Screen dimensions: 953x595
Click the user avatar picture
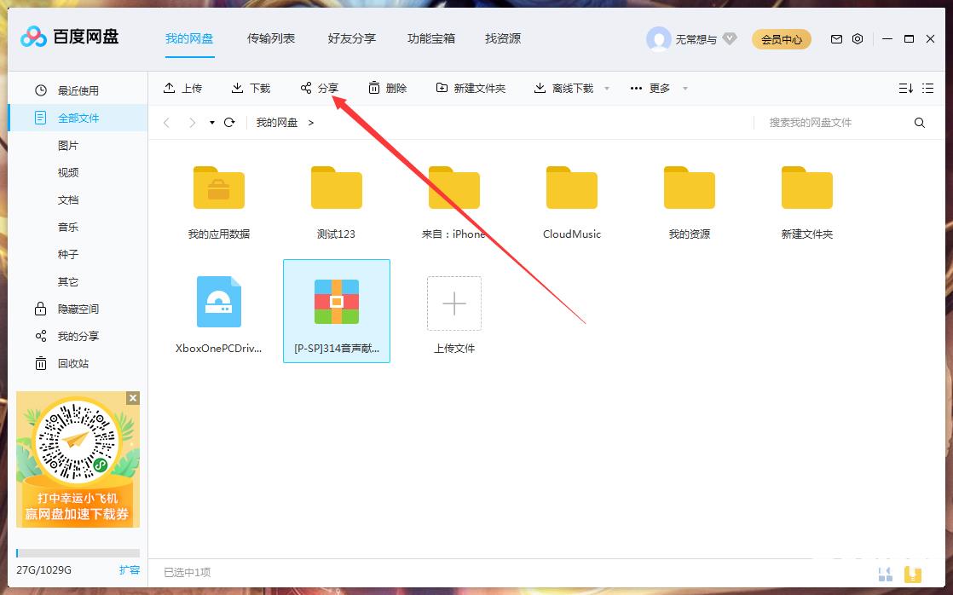click(658, 39)
